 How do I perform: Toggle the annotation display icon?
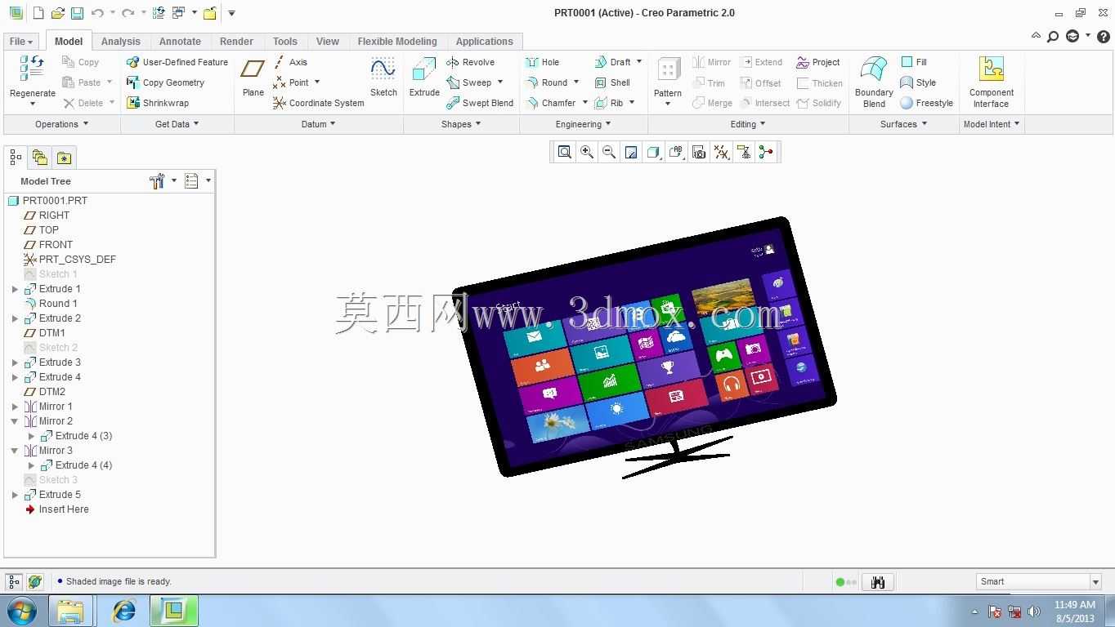[x=744, y=152]
